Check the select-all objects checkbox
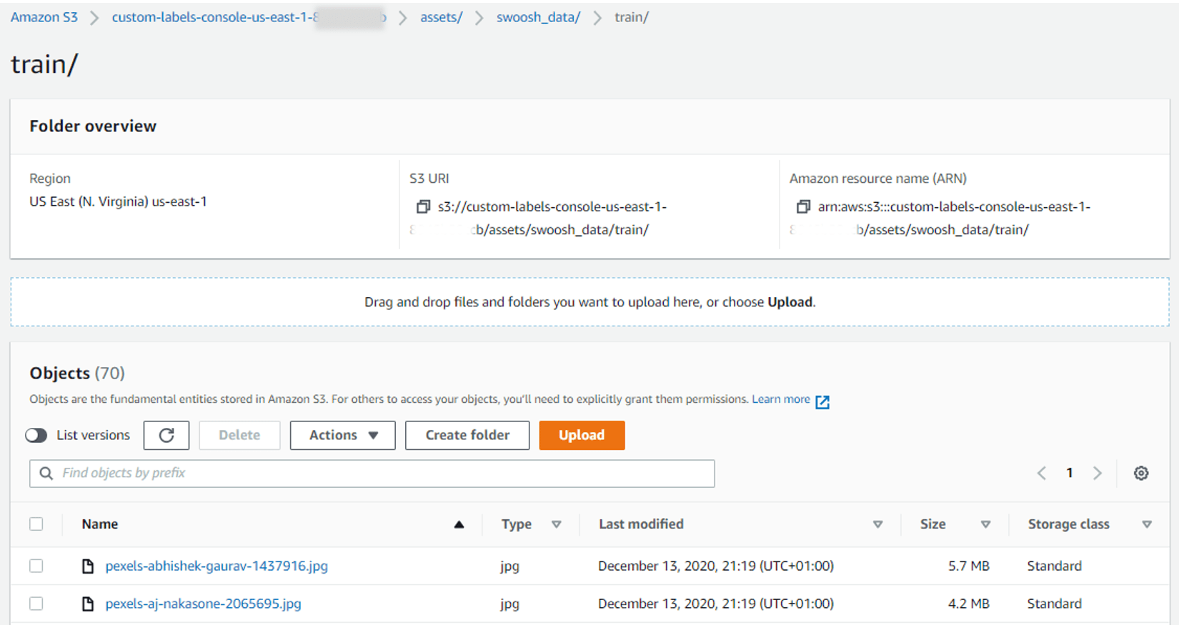The image size is (1179, 625). [x=36, y=524]
